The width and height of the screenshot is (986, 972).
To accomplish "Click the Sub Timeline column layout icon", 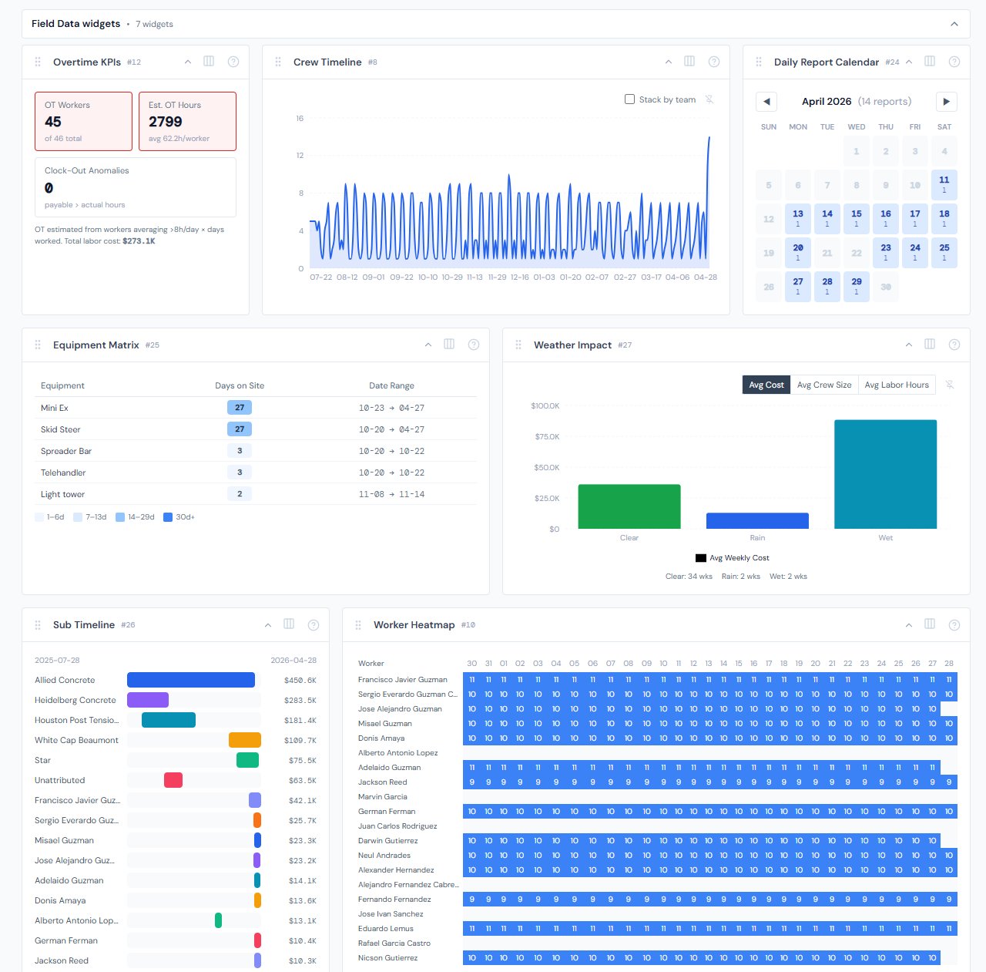I will (289, 624).
